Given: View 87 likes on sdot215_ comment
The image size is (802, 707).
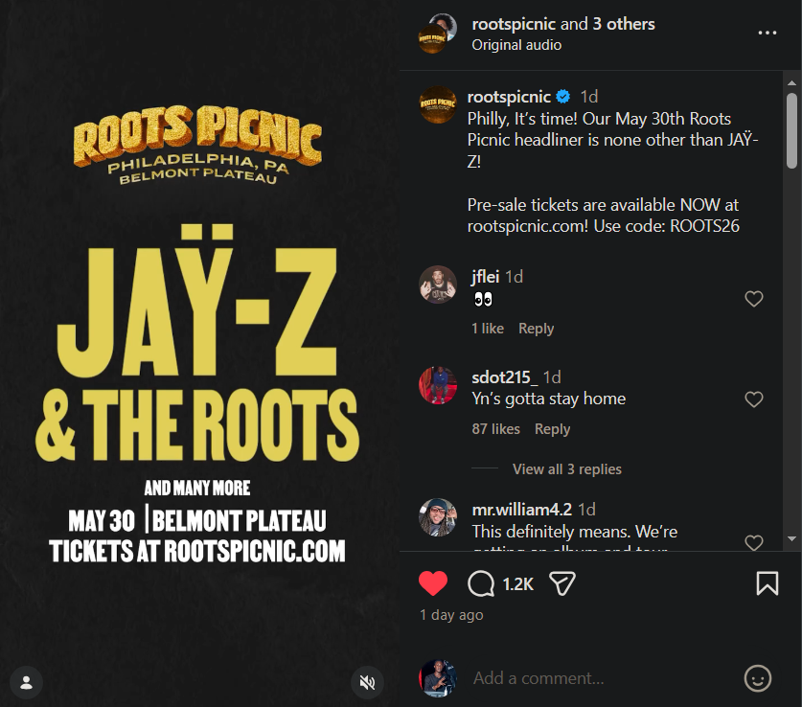Looking at the screenshot, I should click(x=495, y=429).
